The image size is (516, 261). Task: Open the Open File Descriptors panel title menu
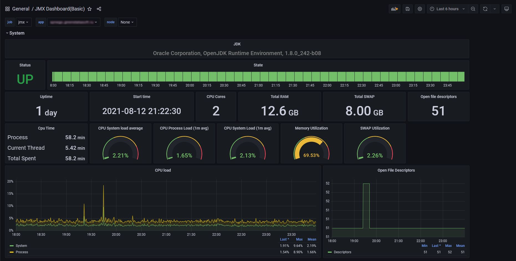(x=396, y=170)
